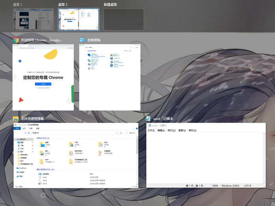Open the 共享 tab in File Explorer ribbon
Image resolution: width=275 pixels, height=206 pixels.
[x=31, y=128]
